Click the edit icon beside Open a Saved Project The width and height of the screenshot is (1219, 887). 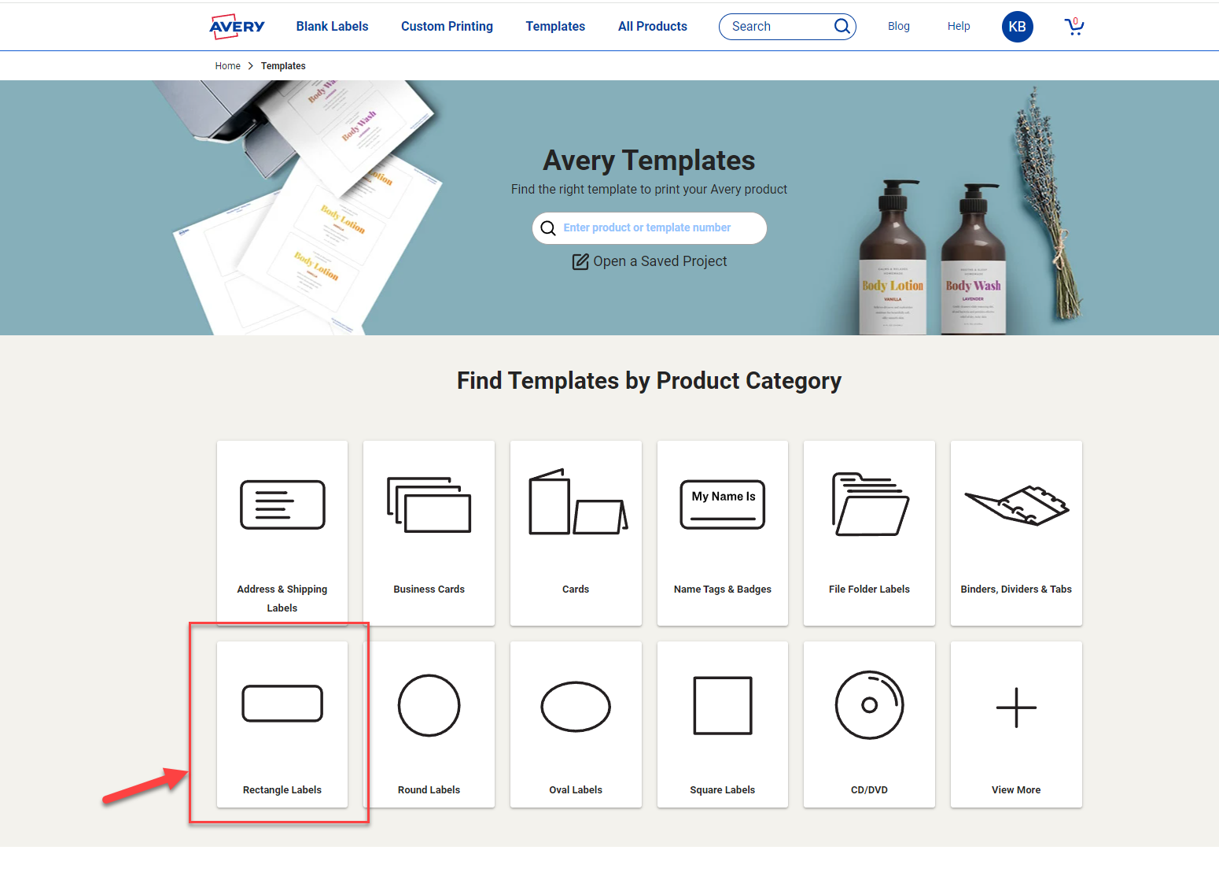coord(580,261)
